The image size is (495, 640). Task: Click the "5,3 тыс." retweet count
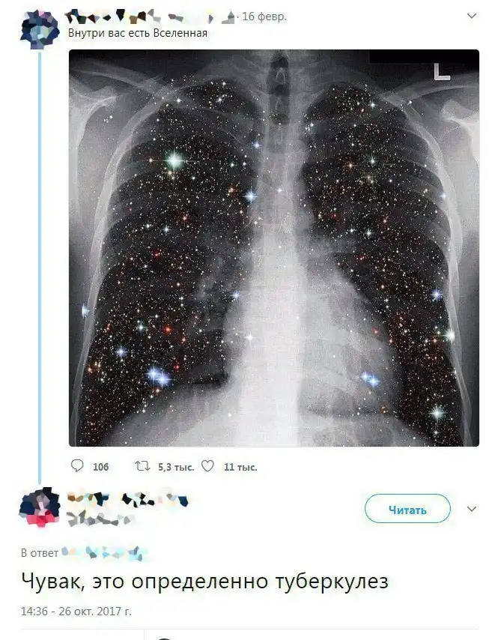click(x=176, y=467)
